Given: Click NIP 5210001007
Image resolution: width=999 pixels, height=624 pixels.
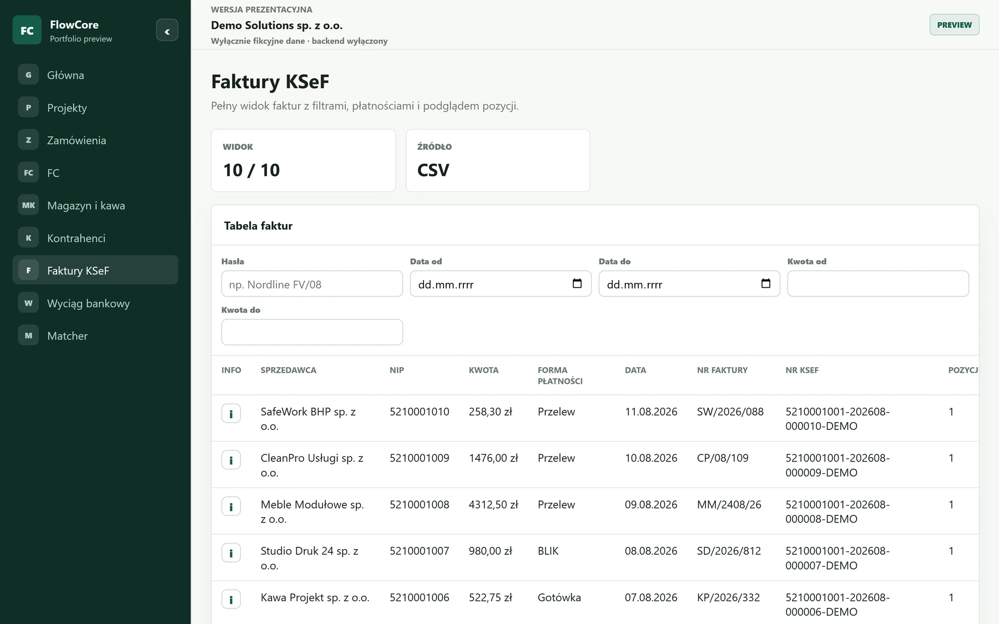Looking at the screenshot, I should [x=420, y=551].
